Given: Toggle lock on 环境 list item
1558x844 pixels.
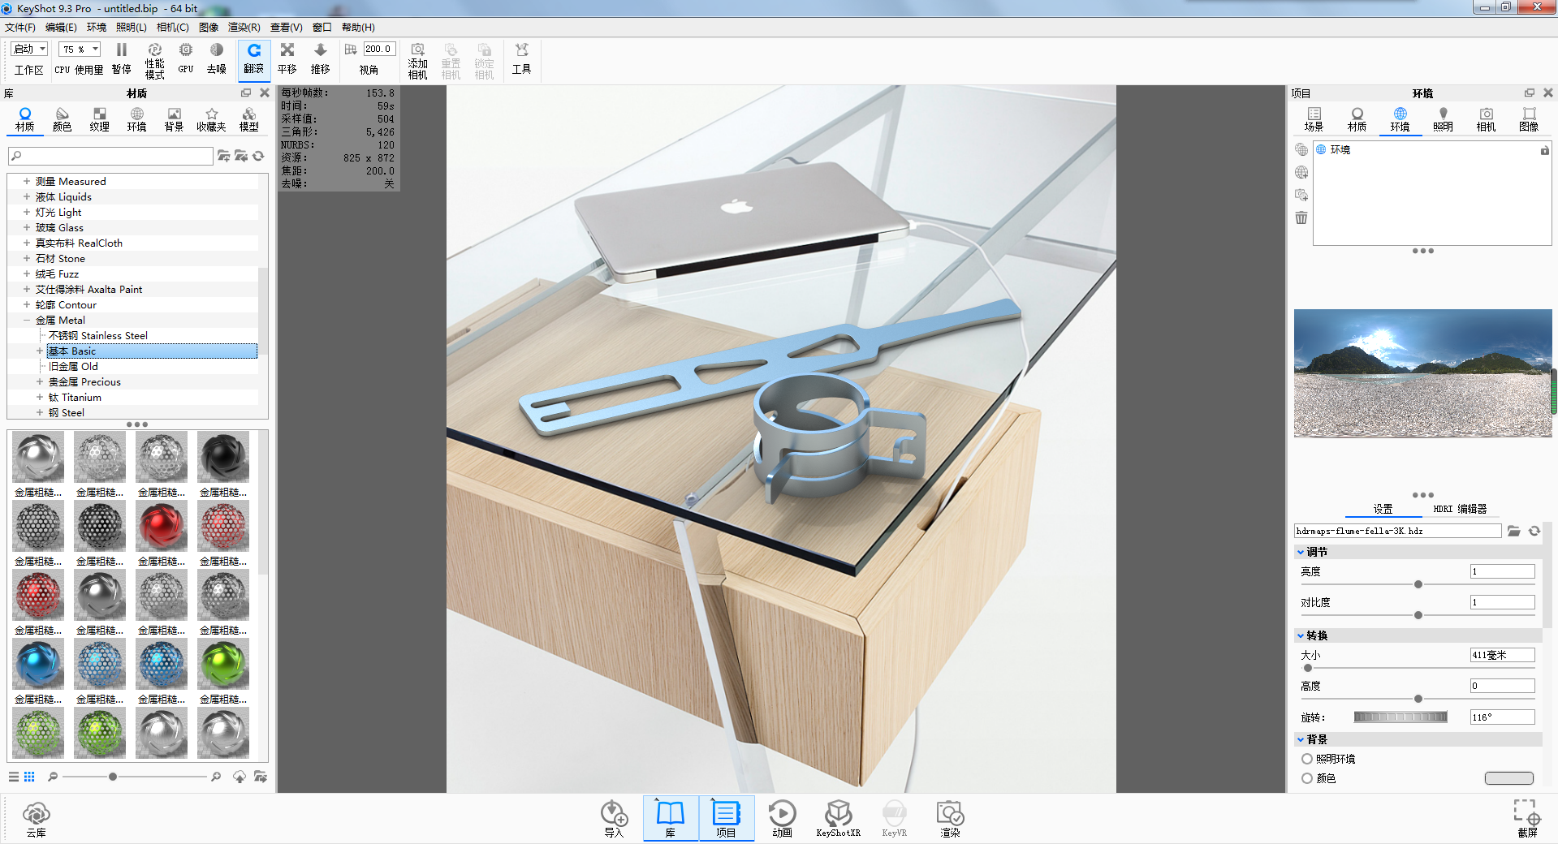Looking at the screenshot, I should point(1544,150).
